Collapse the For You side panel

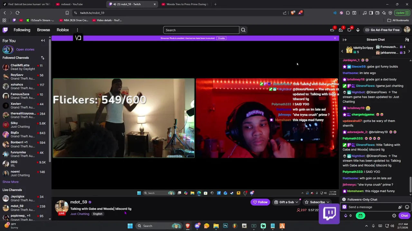(x=43, y=40)
